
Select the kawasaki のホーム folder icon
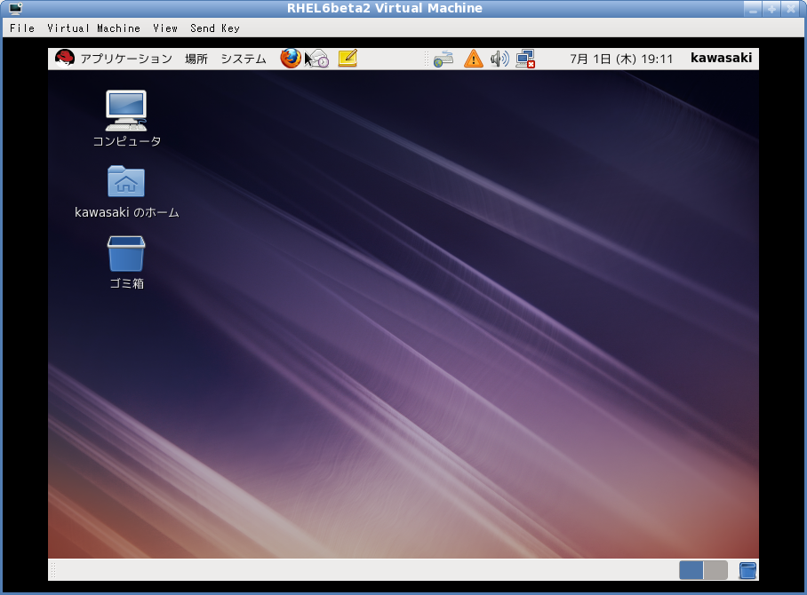(126, 192)
